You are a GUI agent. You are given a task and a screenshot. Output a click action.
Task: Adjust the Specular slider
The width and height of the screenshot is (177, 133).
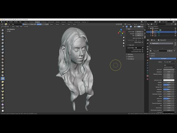pos(169,85)
